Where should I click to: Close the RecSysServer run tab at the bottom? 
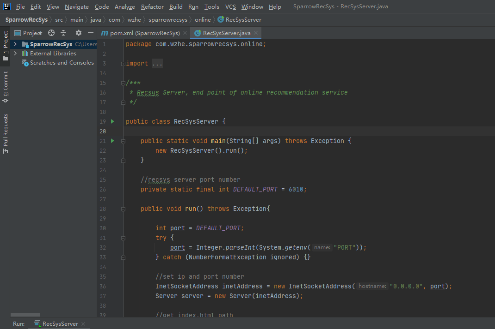(83, 324)
